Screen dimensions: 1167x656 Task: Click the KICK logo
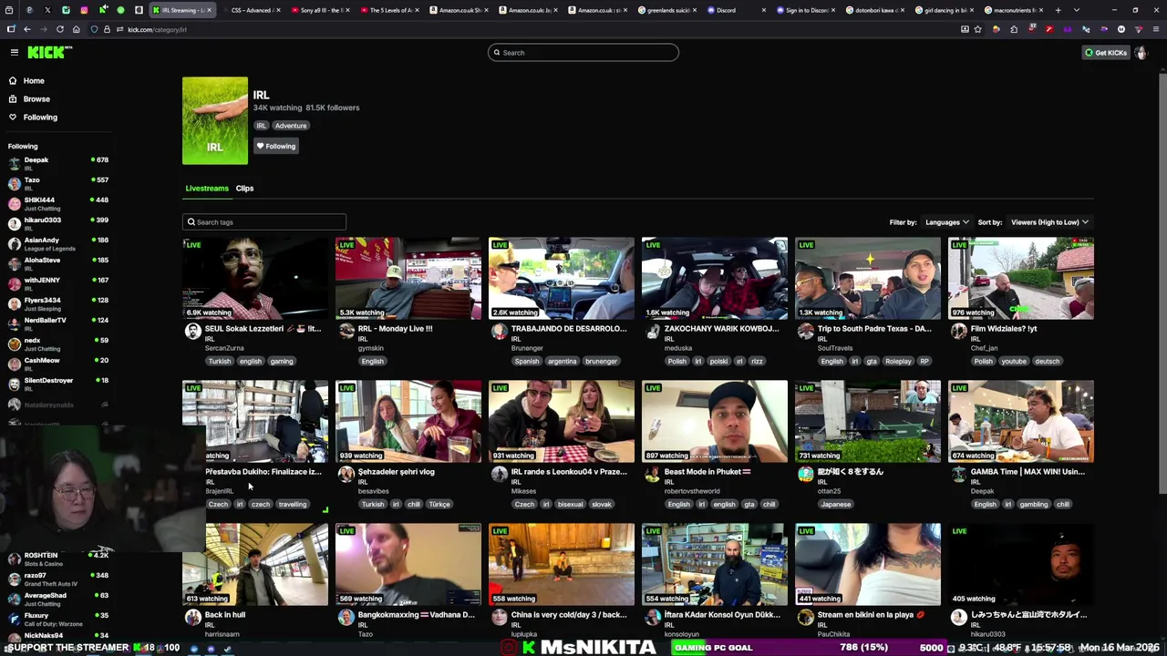pos(49,53)
